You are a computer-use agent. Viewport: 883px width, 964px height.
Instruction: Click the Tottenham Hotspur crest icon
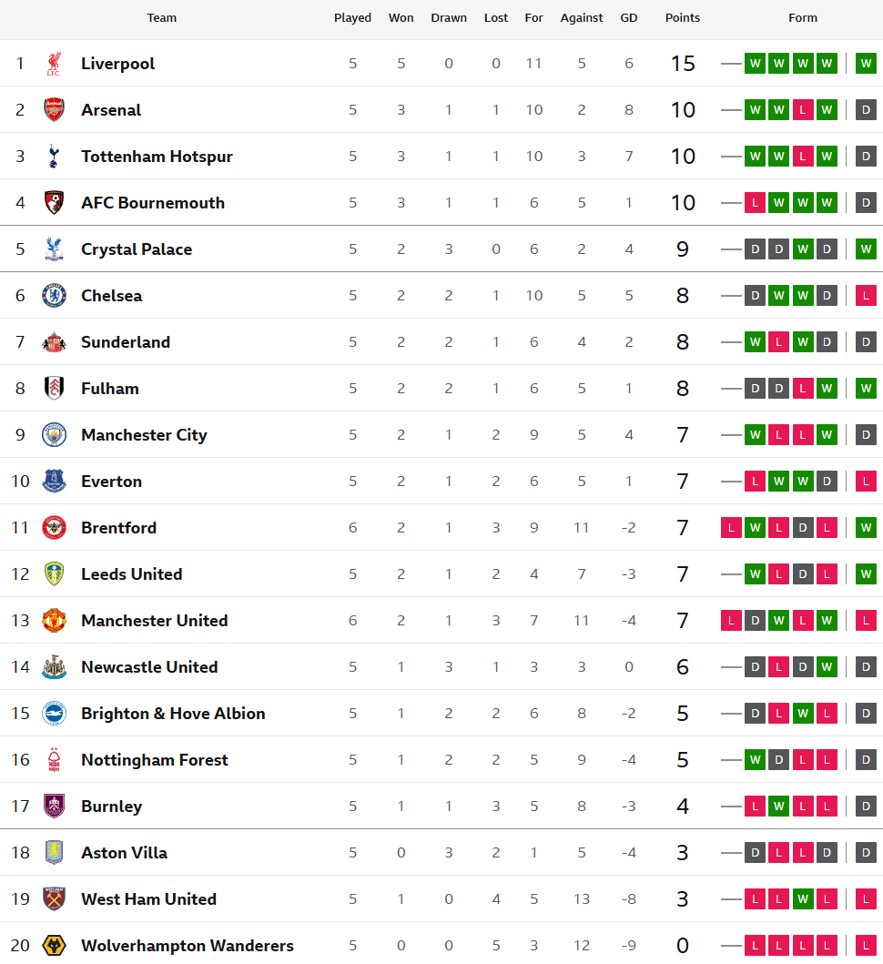[55, 157]
